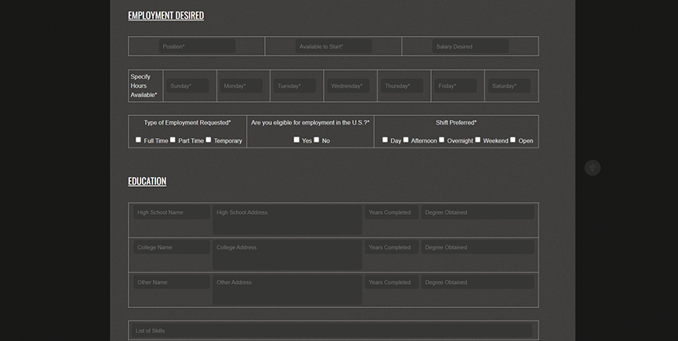Enable the Day shift checkbox
This screenshot has height=341, width=678.
click(x=386, y=140)
